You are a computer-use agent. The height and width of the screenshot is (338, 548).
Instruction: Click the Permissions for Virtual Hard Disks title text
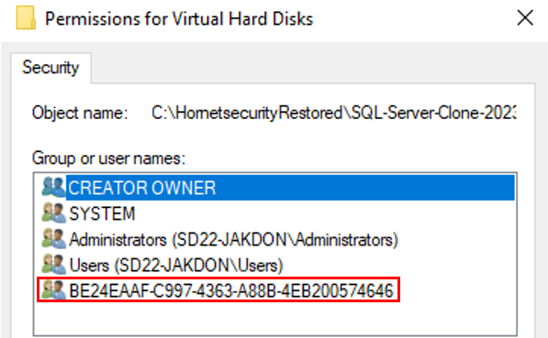(x=179, y=19)
